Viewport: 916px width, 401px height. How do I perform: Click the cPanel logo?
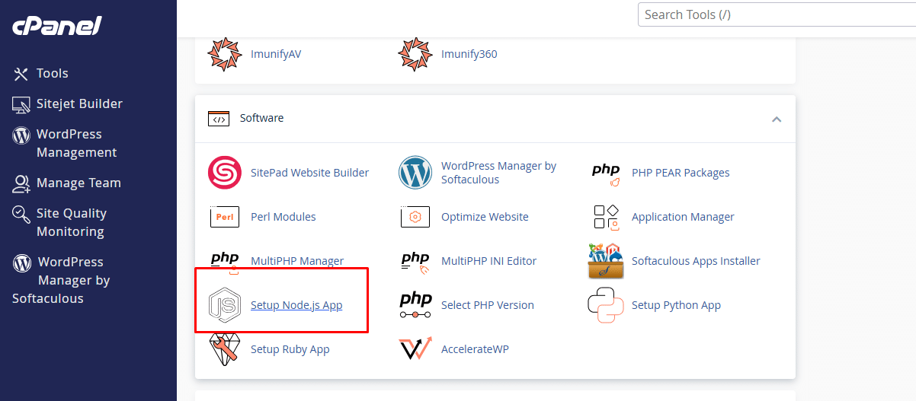56,27
